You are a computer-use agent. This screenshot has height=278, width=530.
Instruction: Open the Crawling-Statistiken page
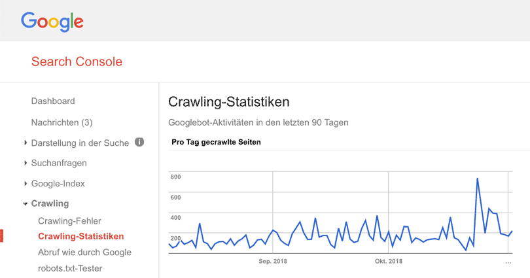coord(80,236)
